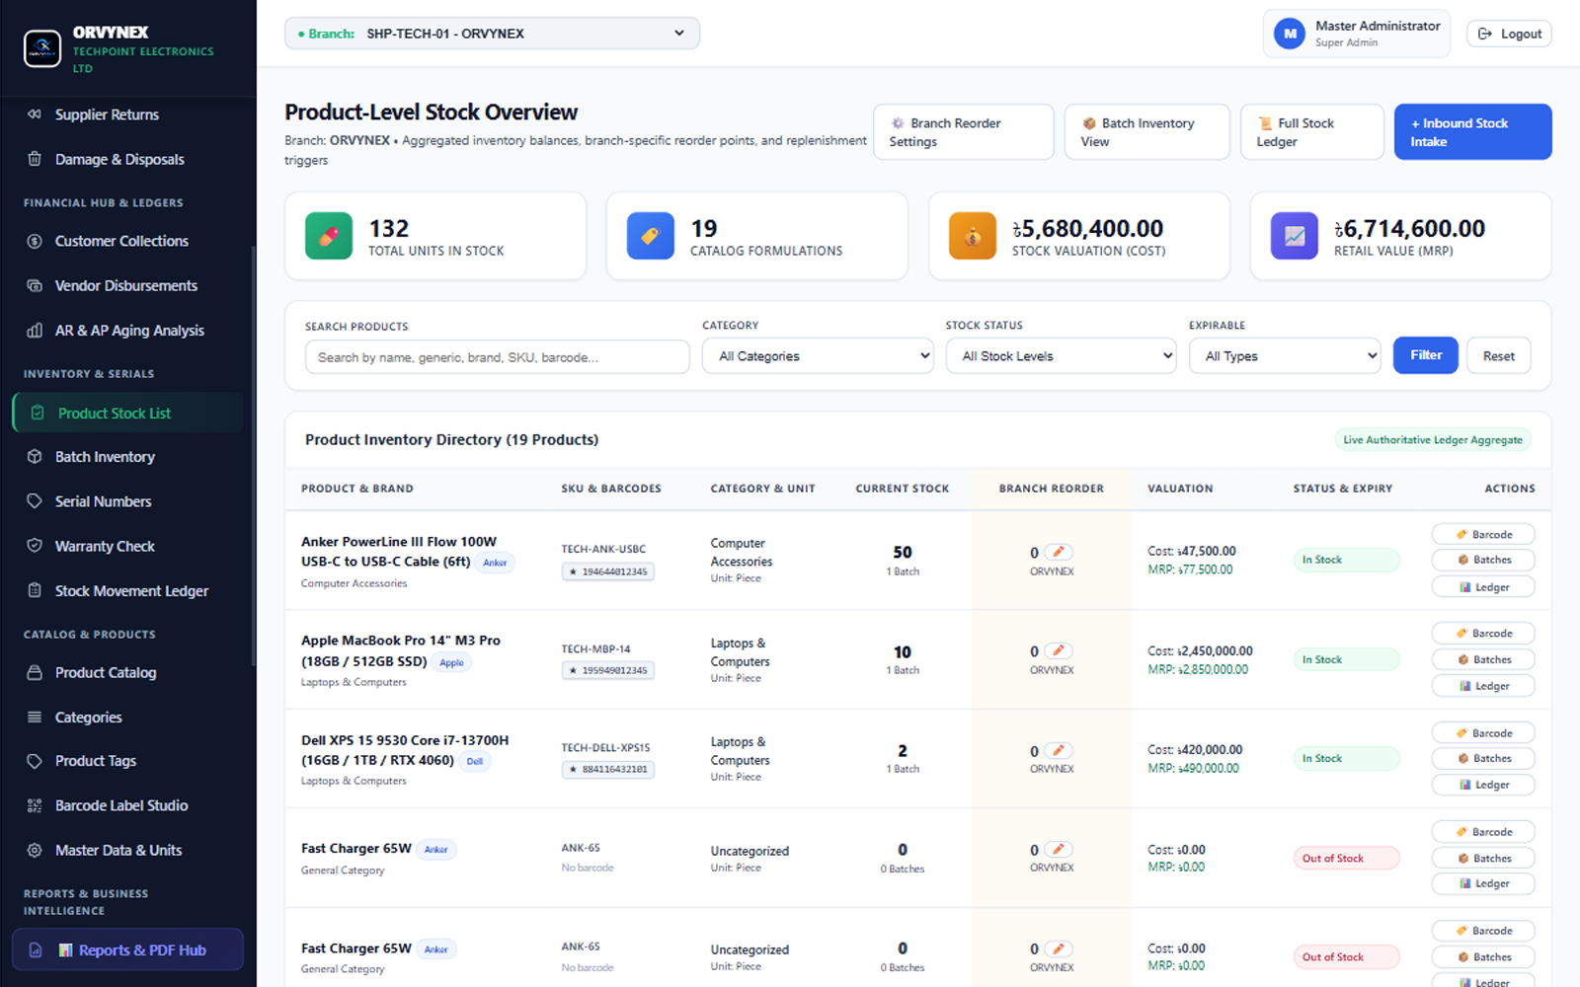1580x987 pixels.
Task: Click the Current Stock column header
Action: [x=903, y=489]
